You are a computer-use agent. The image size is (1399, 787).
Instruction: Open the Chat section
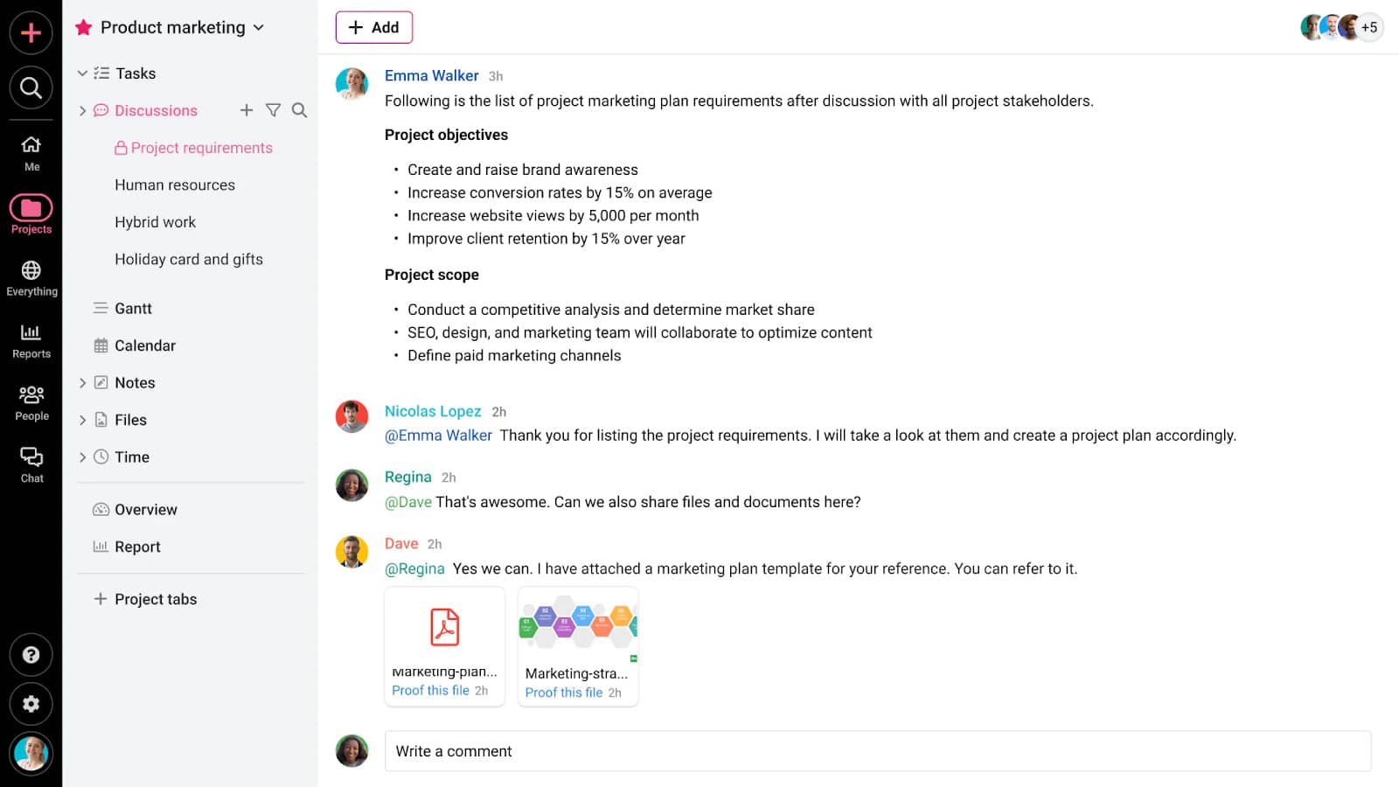point(31,463)
